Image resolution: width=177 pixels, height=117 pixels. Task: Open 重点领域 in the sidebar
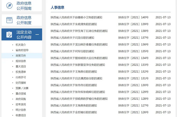point(21,93)
